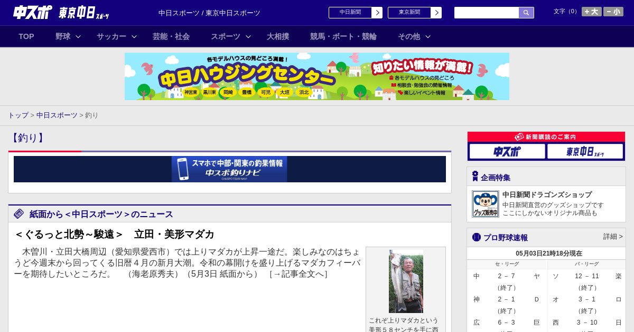The image size is (634, 332).
Task: Click the トップ breadcrumb link
Action: click(x=18, y=115)
